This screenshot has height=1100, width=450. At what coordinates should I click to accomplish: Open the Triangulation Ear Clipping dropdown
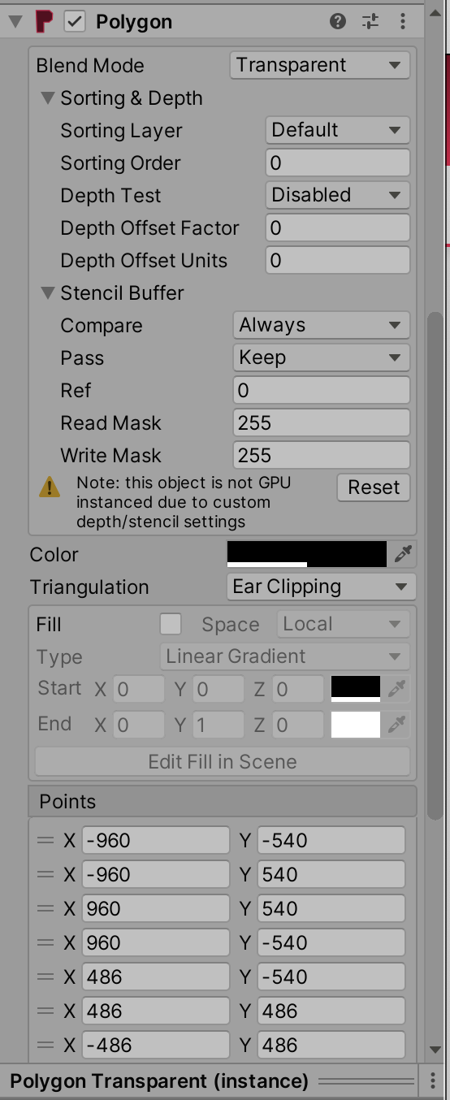320,587
